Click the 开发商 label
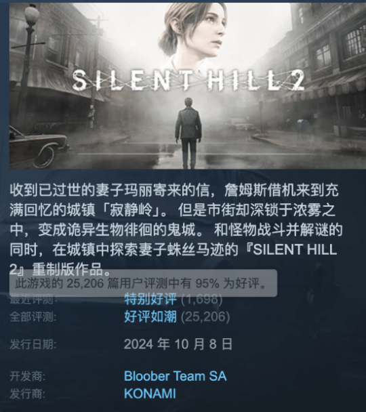This screenshot has height=412, width=366. (x=28, y=376)
